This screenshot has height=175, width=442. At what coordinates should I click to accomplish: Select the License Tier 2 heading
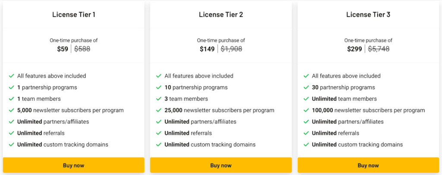coord(221,15)
